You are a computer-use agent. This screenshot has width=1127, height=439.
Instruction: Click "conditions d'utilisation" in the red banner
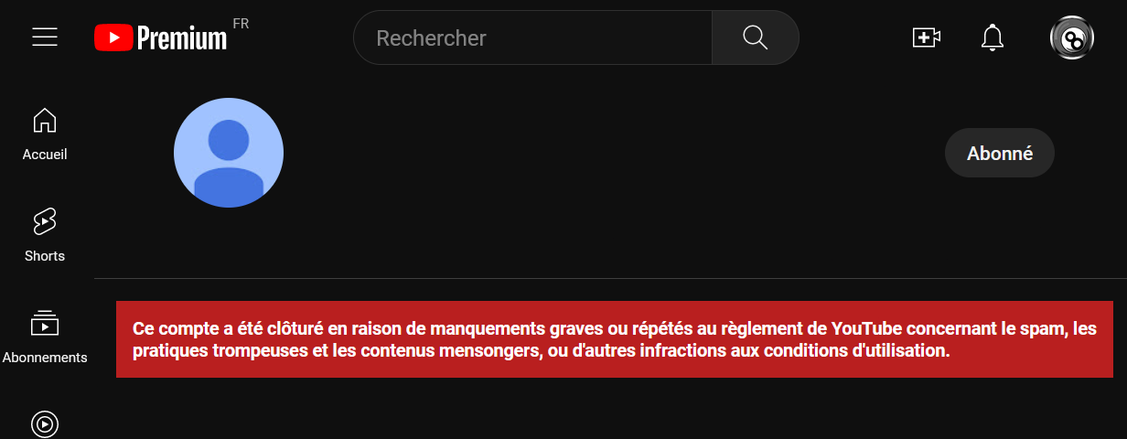coord(867,350)
